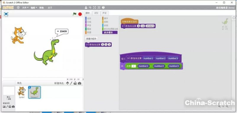The width and height of the screenshot is (237, 113).
Task: Select 数字和逻辑运算 block category
Action: click(110, 29)
